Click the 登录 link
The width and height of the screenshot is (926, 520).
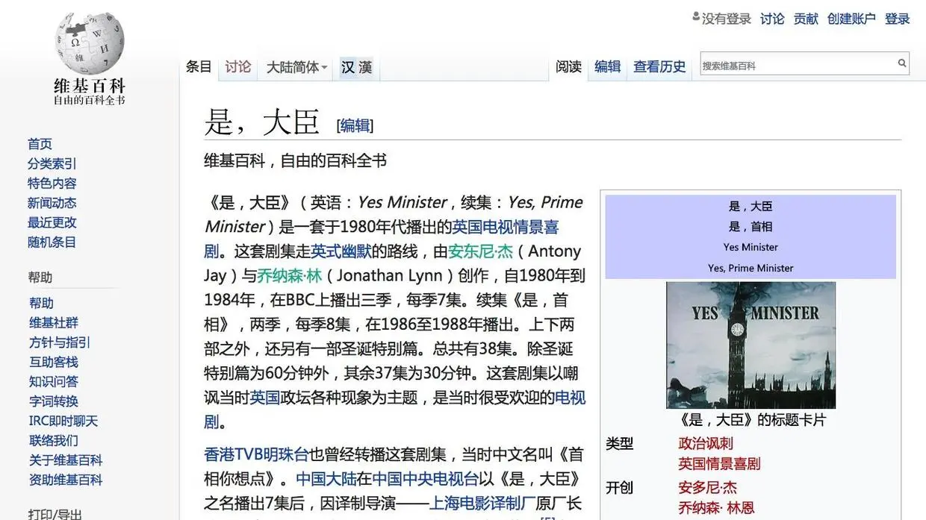click(897, 19)
